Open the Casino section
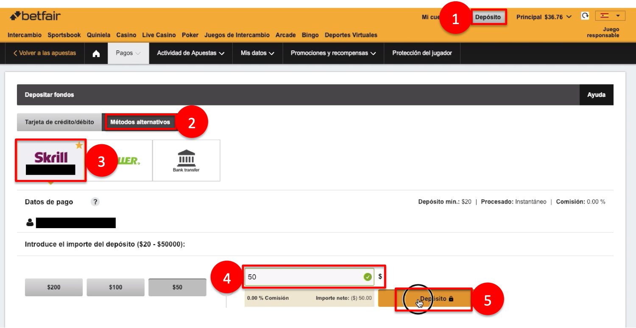Viewport: 636px width, 328px height. click(x=126, y=35)
